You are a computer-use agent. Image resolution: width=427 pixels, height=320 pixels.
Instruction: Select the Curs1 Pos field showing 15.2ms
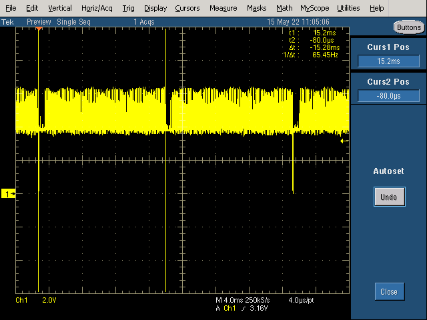pos(388,61)
